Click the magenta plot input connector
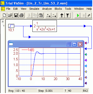The width and height of the screenshot is (93, 94). 86,60
